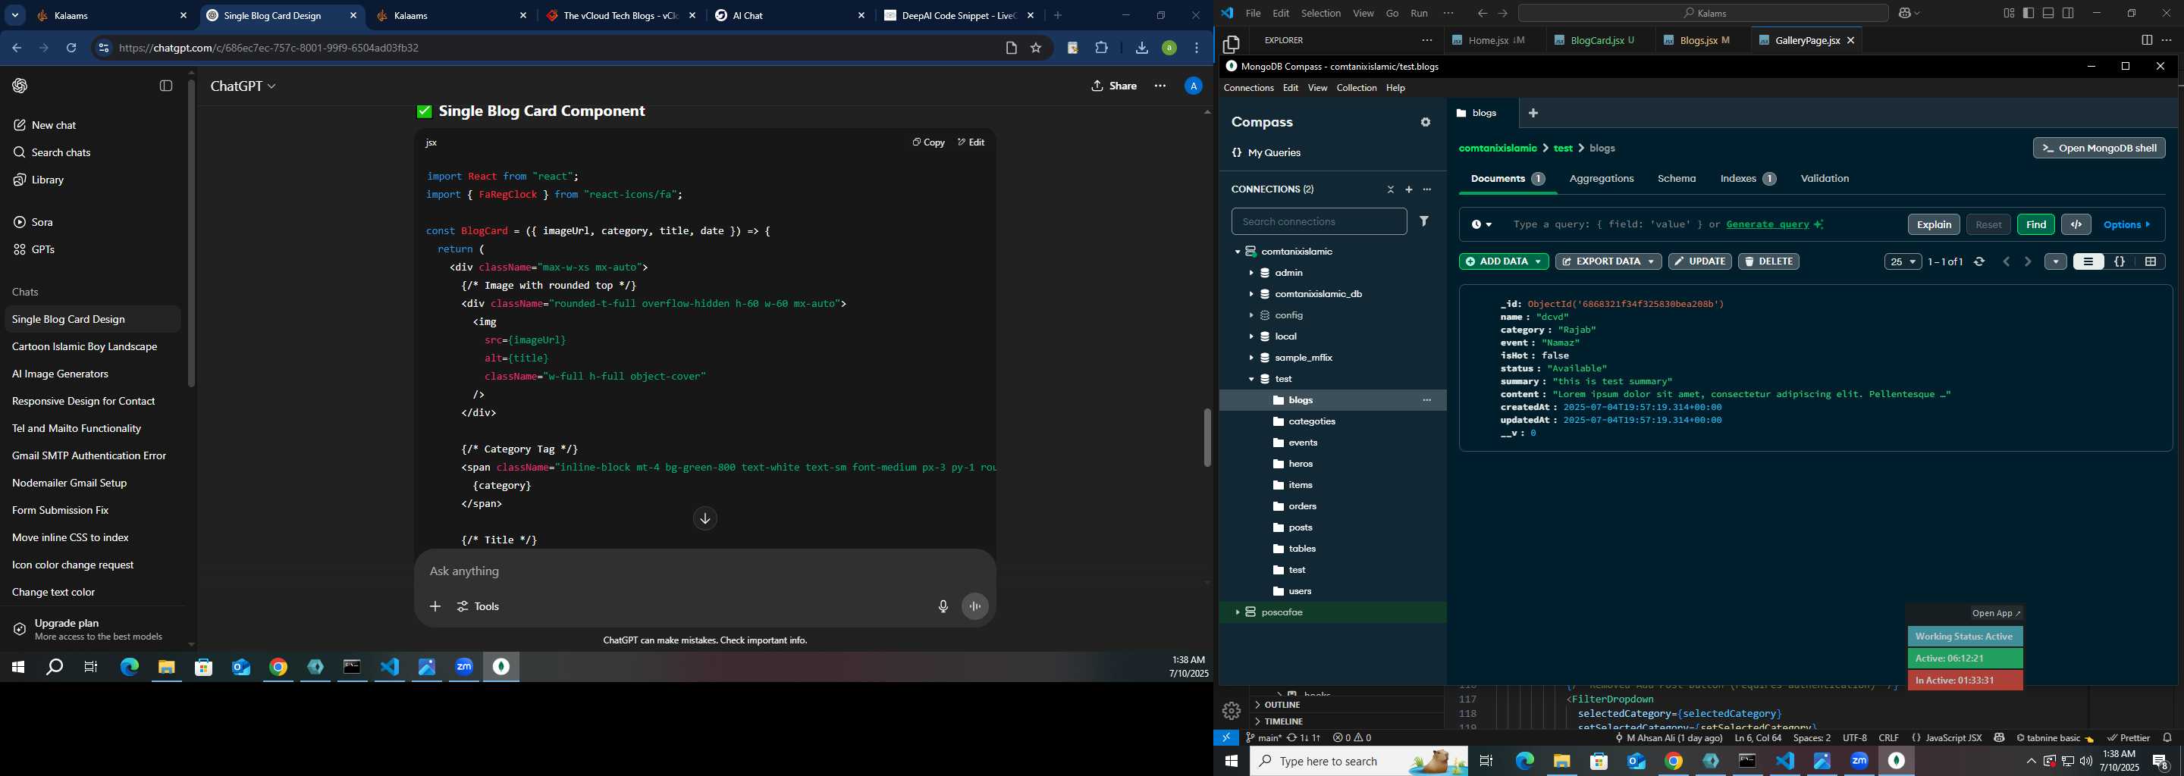
Task: Switch to Indexes tab
Action: [1747, 179]
